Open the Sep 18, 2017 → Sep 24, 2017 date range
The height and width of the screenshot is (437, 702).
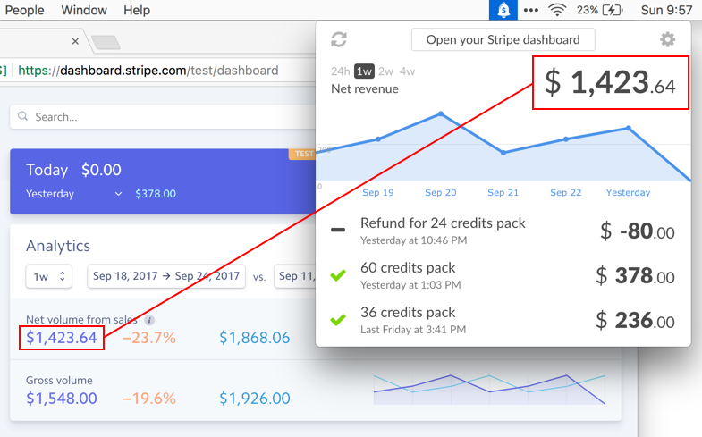coord(166,276)
